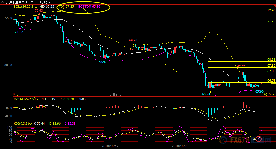Select the DEA -0.20 reading
Viewport: 276px width, 149px height.
(66, 99)
